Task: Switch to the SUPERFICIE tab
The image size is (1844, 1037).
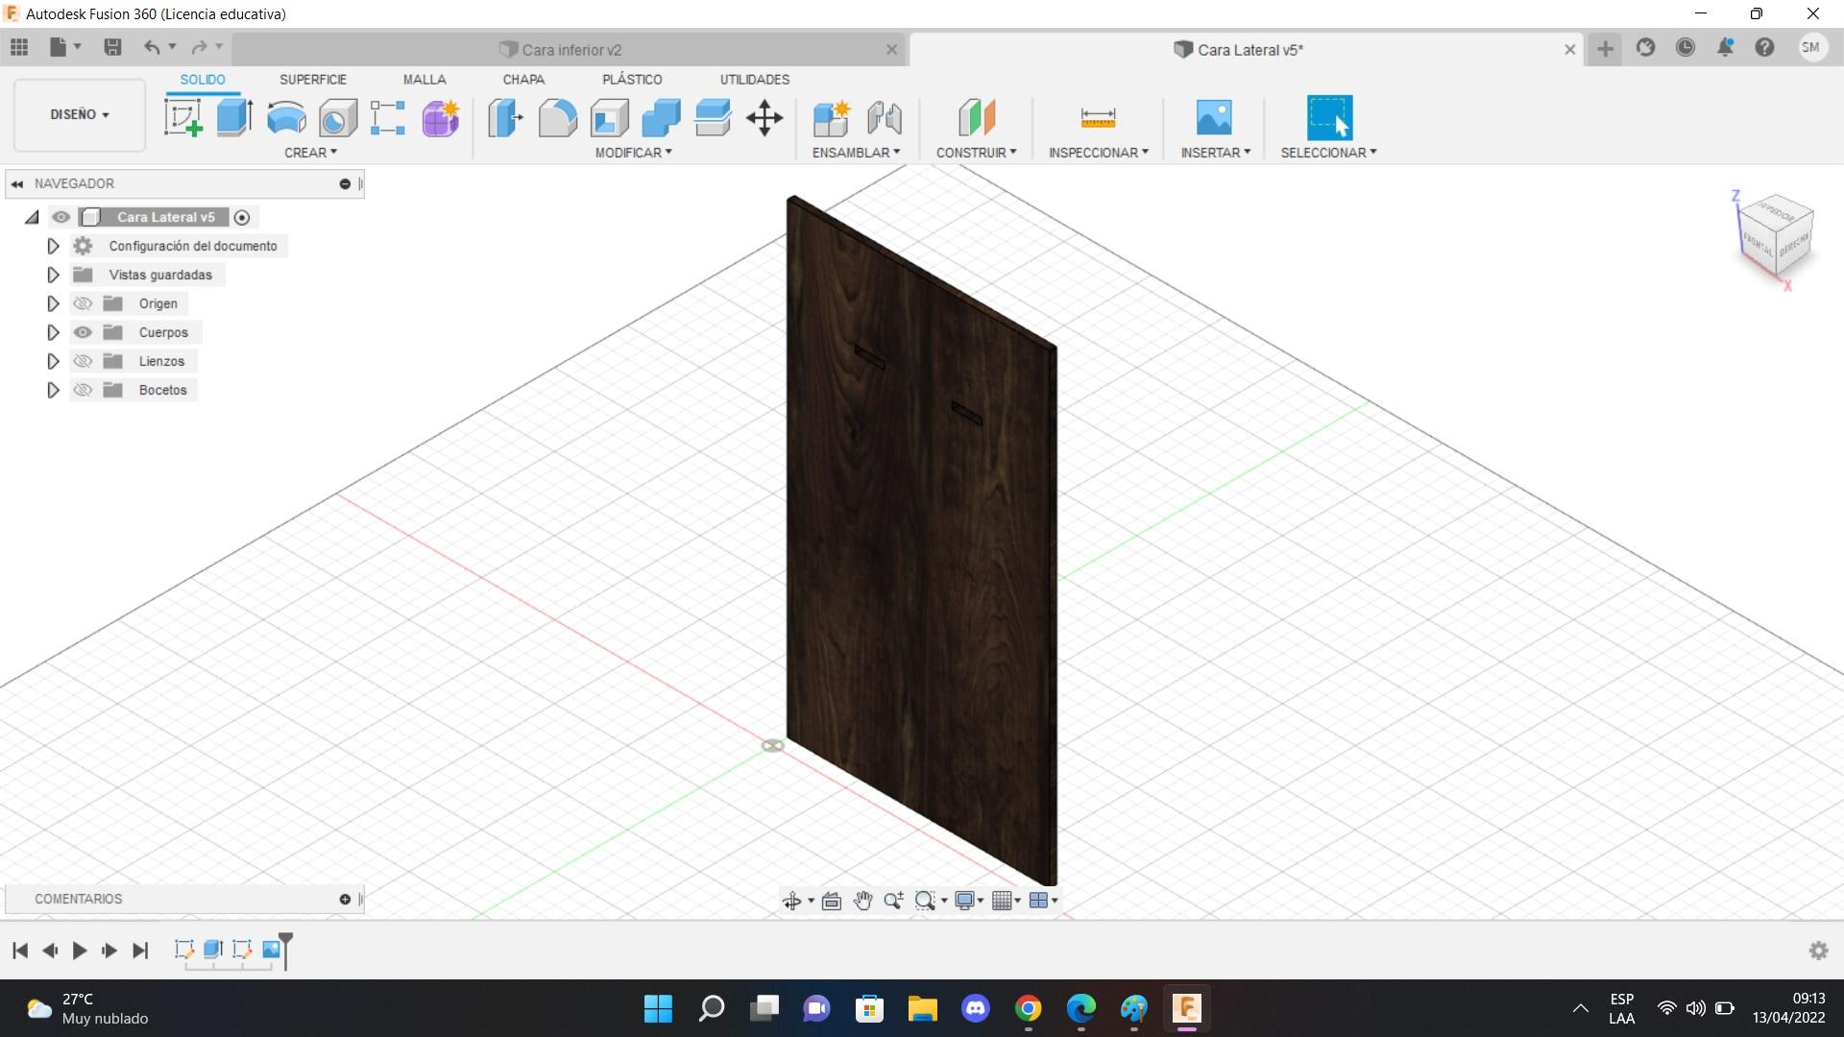Action: click(312, 80)
